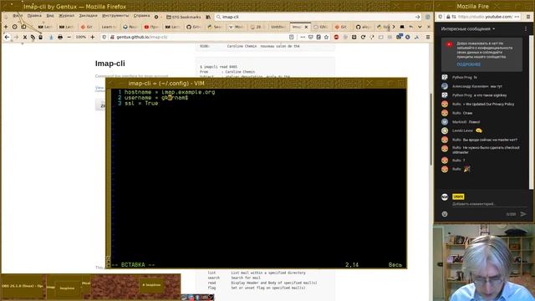The image size is (535, 301).
Task: Click the ПОДРОБНЕЕ link in chat notice
Action: click(468, 64)
